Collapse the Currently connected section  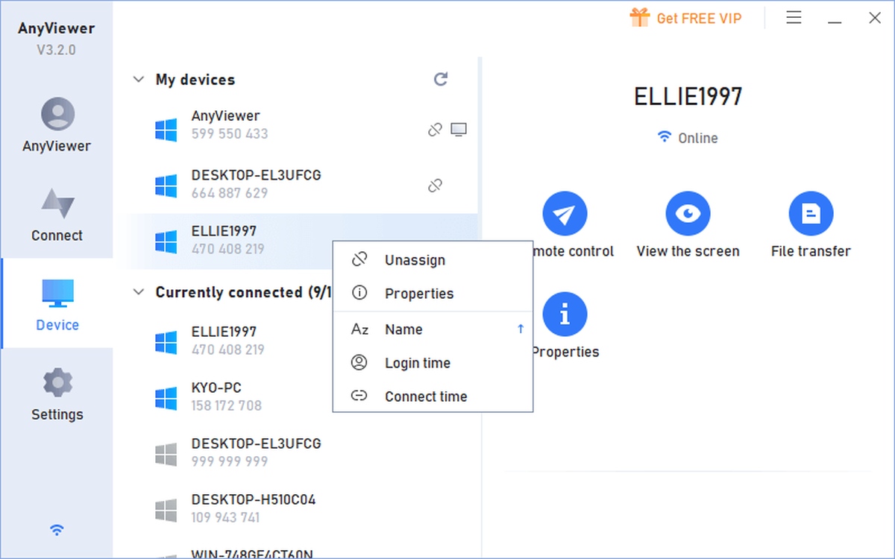[138, 292]
